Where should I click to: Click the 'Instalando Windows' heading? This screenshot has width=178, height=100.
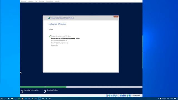point(57,24)
